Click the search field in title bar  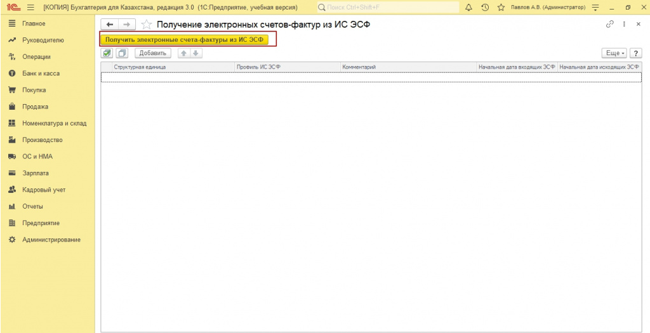pos(387,7)
